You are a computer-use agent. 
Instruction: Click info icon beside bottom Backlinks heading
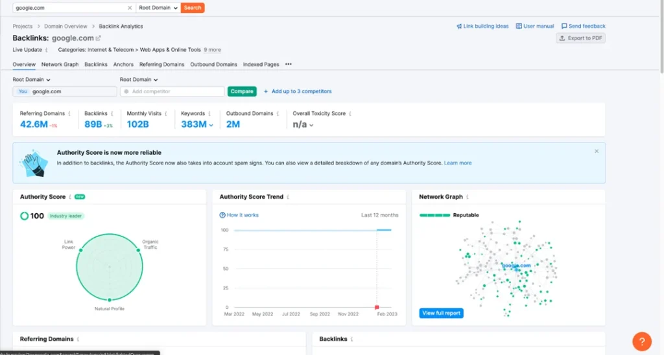point(352,339)
